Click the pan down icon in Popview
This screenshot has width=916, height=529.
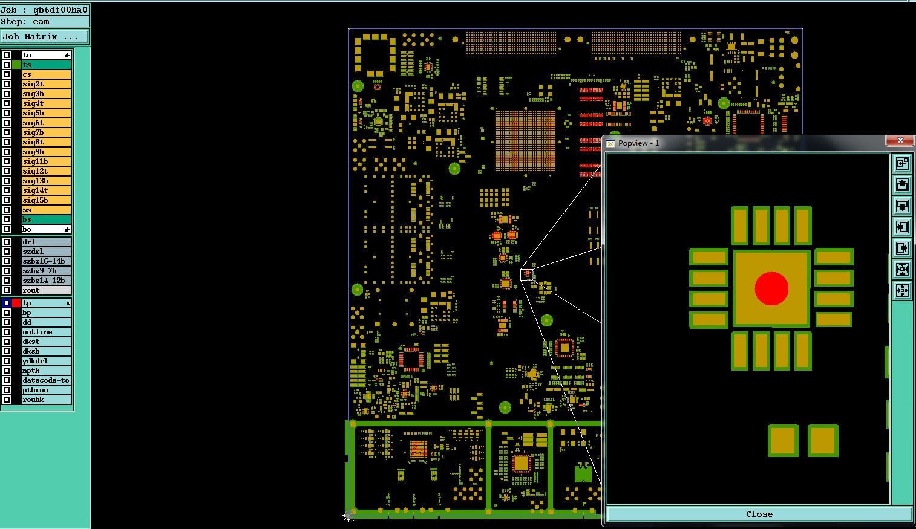coord(902,206)
